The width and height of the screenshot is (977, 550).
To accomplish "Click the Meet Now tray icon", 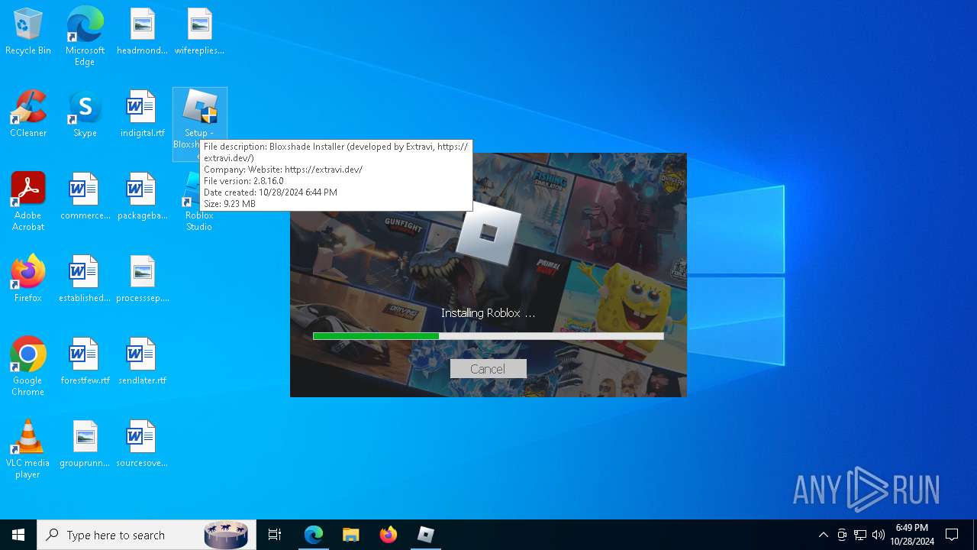I will tap(842, 535).
